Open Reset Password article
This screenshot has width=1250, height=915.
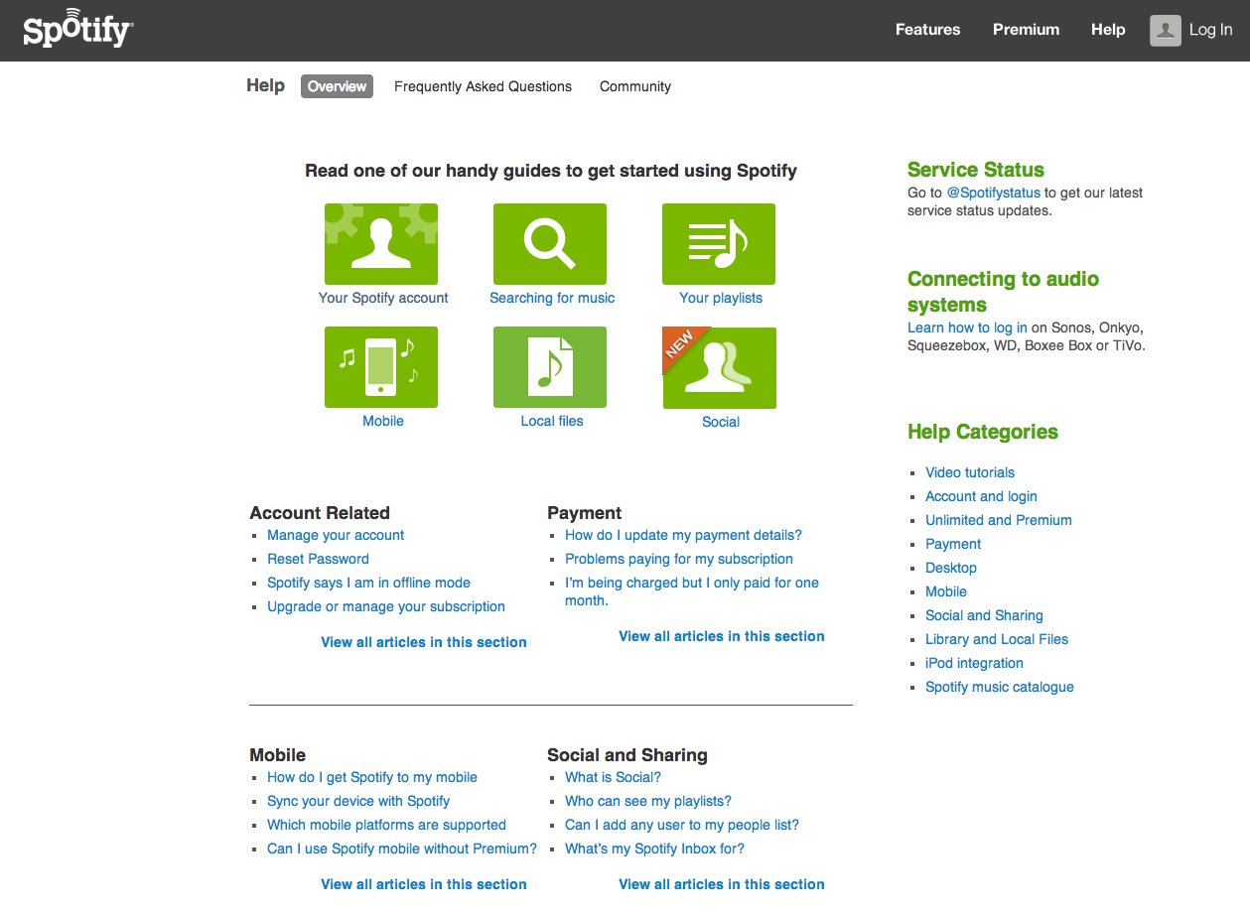tap(318, 559)
